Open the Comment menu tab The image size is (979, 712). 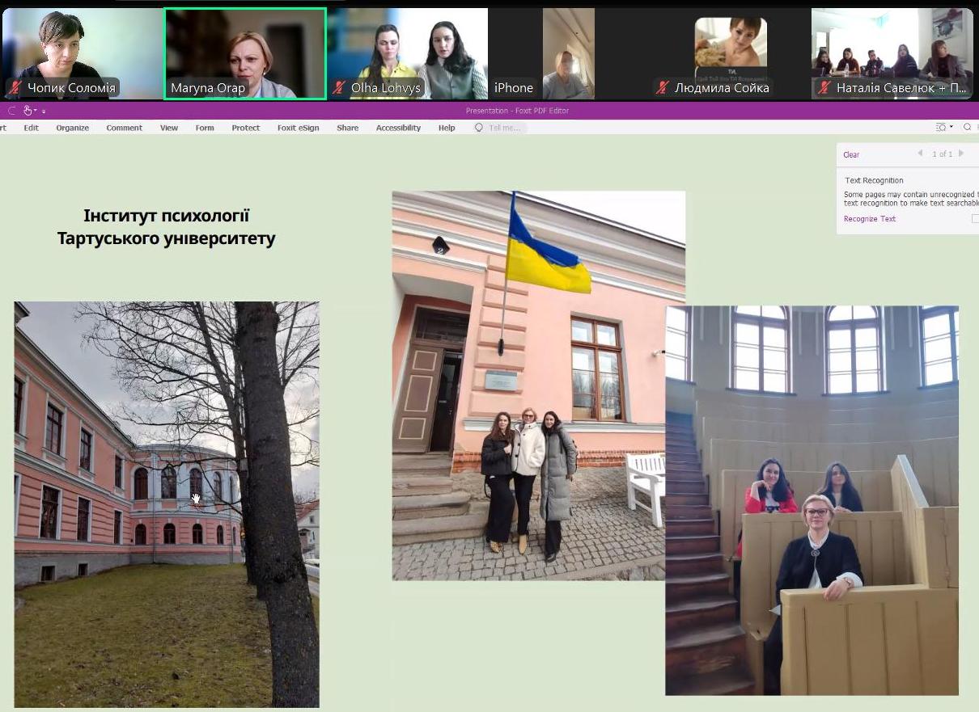[124, 128]
